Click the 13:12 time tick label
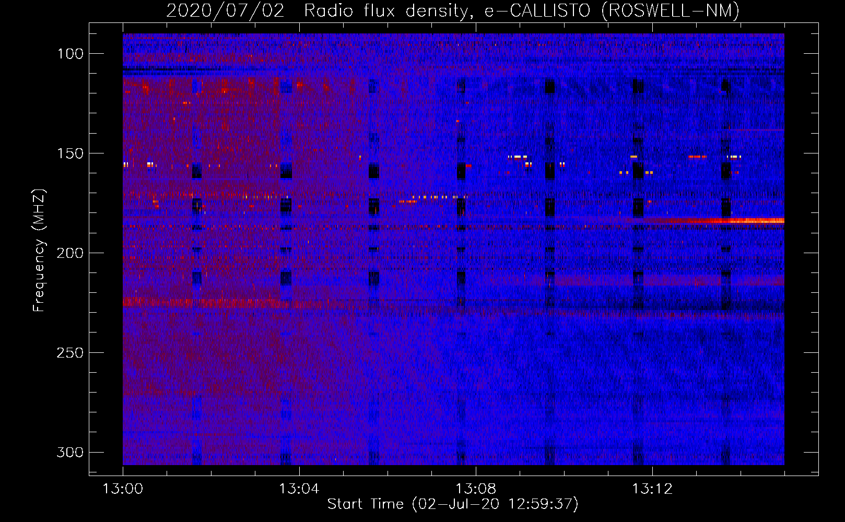The image size is (845, 522). coord(652,489)
